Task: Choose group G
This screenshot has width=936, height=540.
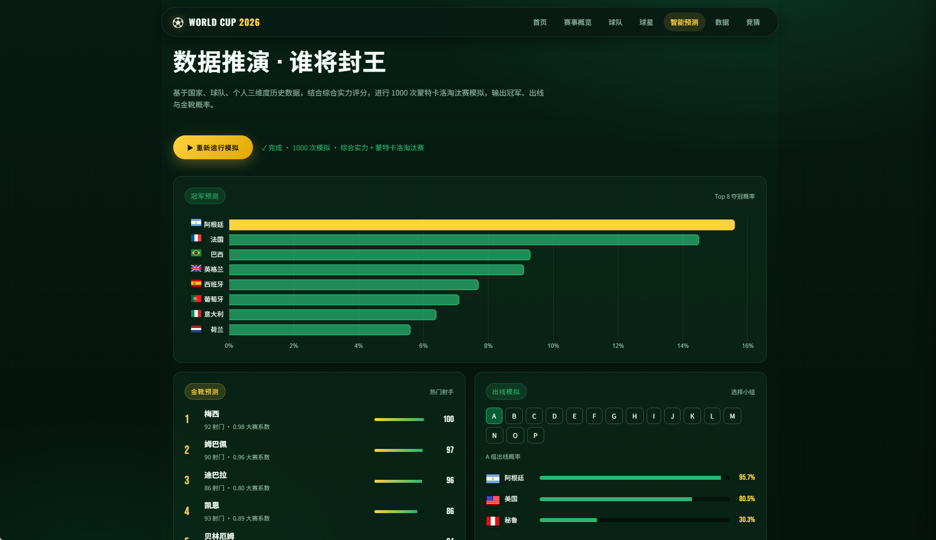Action: point(614,416)
